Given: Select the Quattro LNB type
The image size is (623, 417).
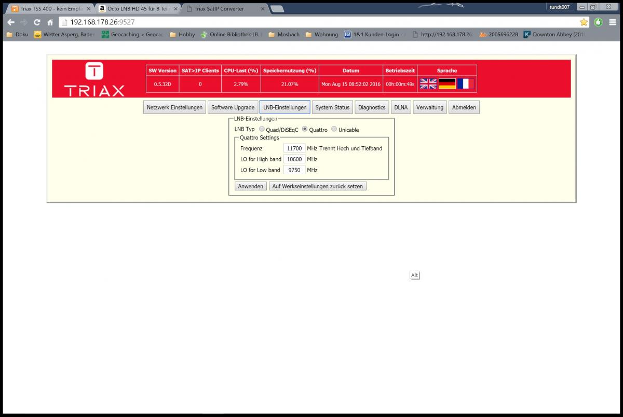Looking at the screenshot, I should [305, 129].
